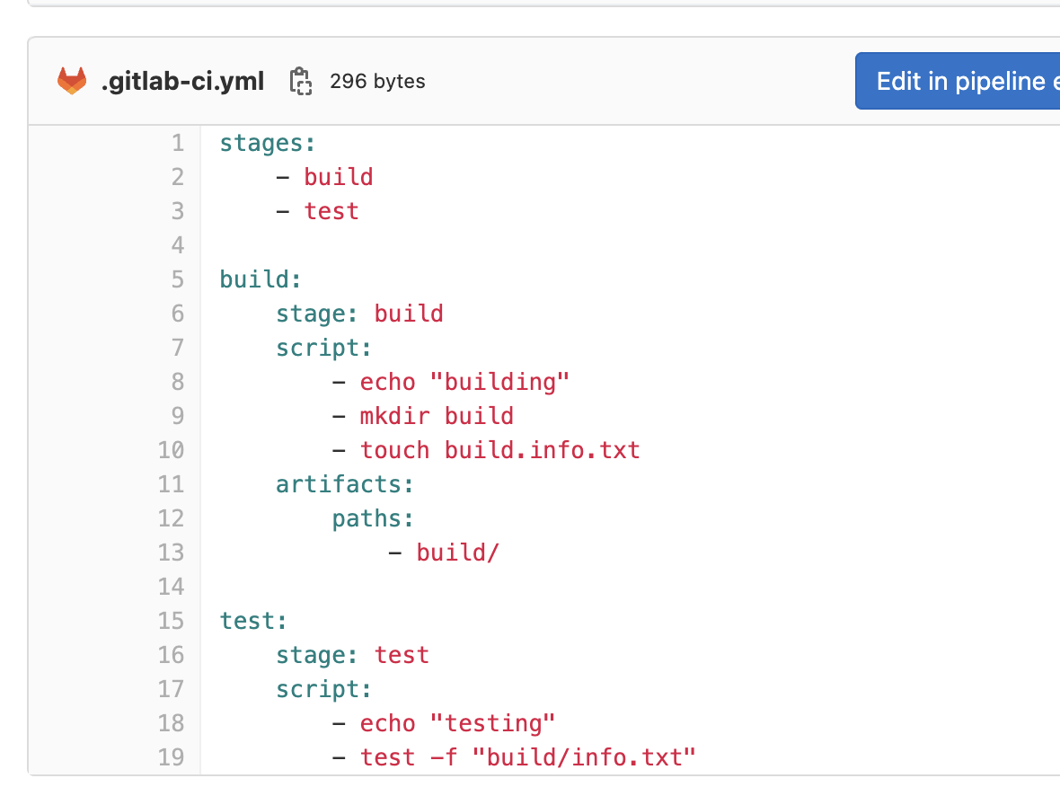The height and width of the screenshot is (796, 1060).
Task: Click line number 11 link
Action: (x=171, y=484)
